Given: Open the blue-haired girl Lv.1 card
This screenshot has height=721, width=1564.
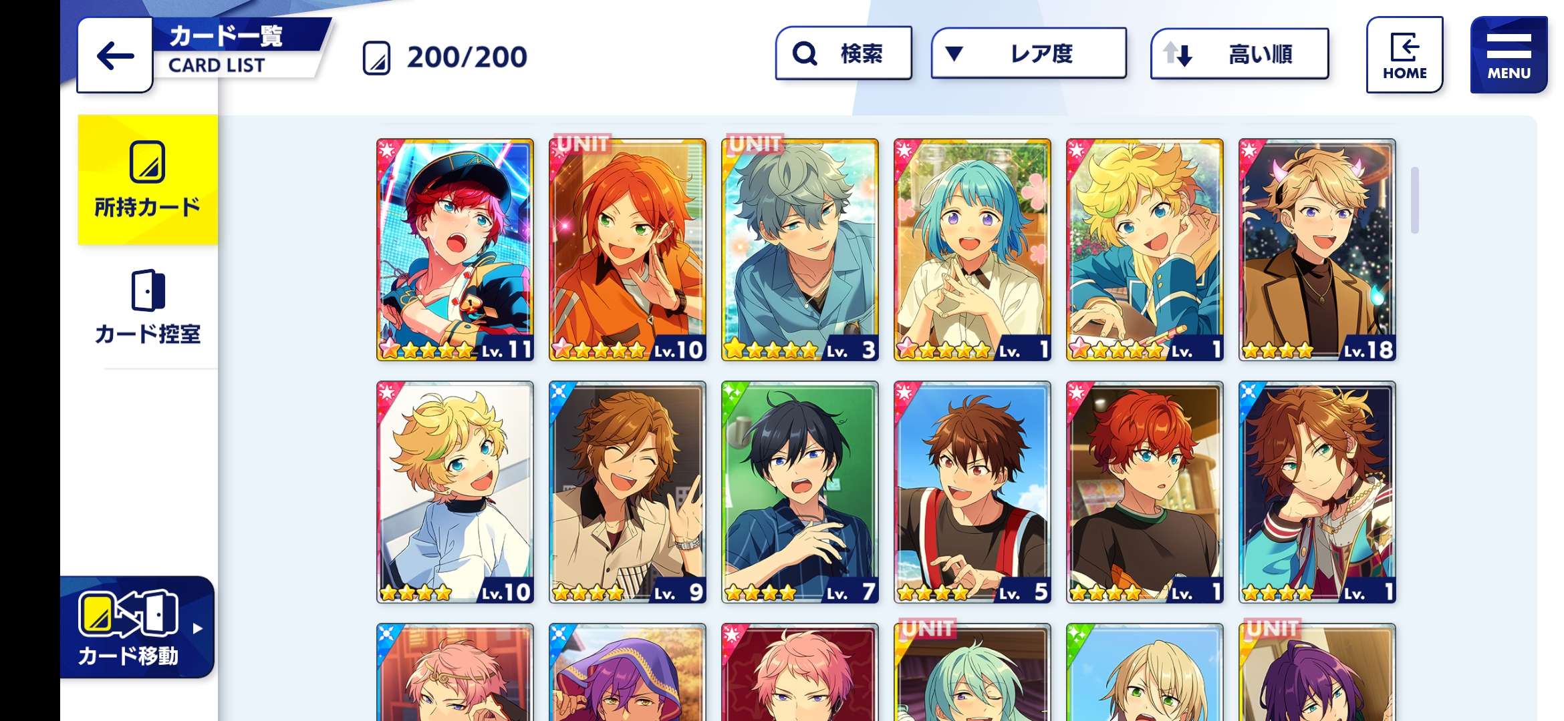Looking at the screenshot, I should (x=972, y=250).
